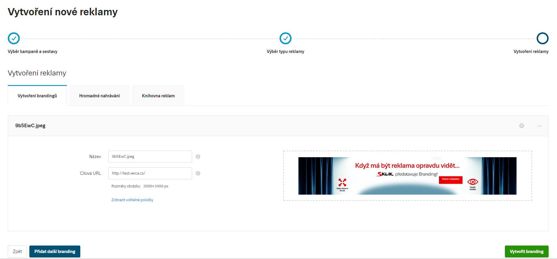Image resolution: width=557 pixels, height=259 pixels.
Task: Open the Knihovna reklam tab
Action: click(158, 96)
